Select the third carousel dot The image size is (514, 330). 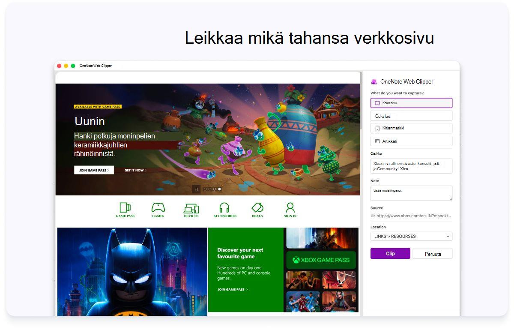click(x=215, y=189)
